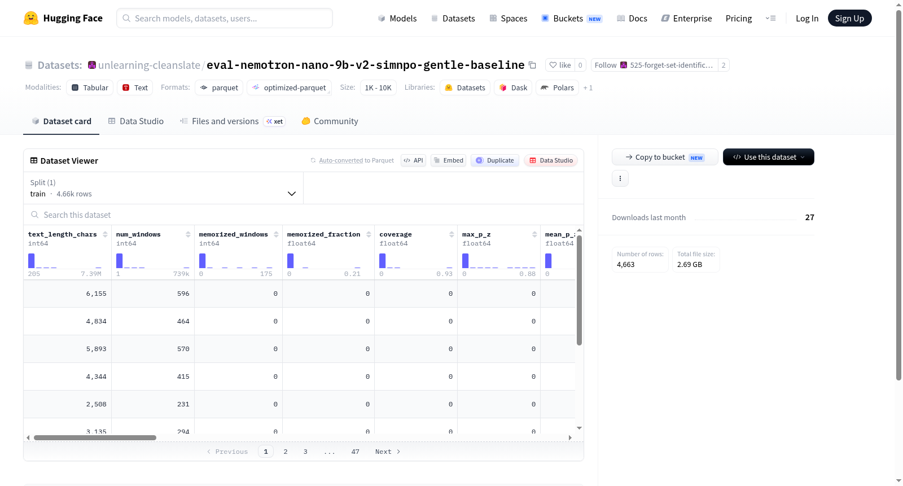The height and width of the screenshot is (486, 903).
Task: Open Data Studio from viewer header
Action: coord(551,160)
